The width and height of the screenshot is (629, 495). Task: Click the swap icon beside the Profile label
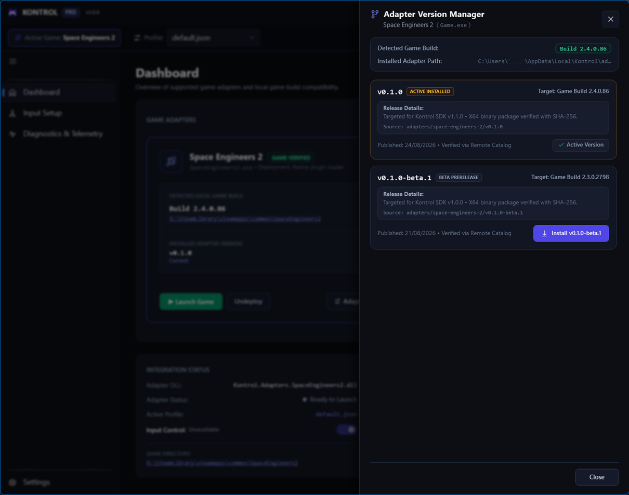[x=137, y=38]
